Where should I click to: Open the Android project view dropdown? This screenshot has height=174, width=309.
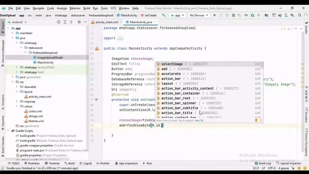[17, 22]
